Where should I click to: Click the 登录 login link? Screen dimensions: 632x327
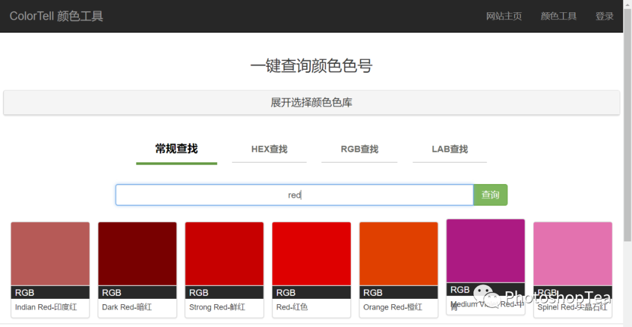pyautogui.click(x=604, y=16)
